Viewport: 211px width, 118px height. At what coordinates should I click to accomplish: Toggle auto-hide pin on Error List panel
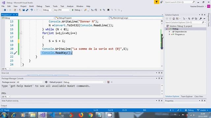point(159,73)
